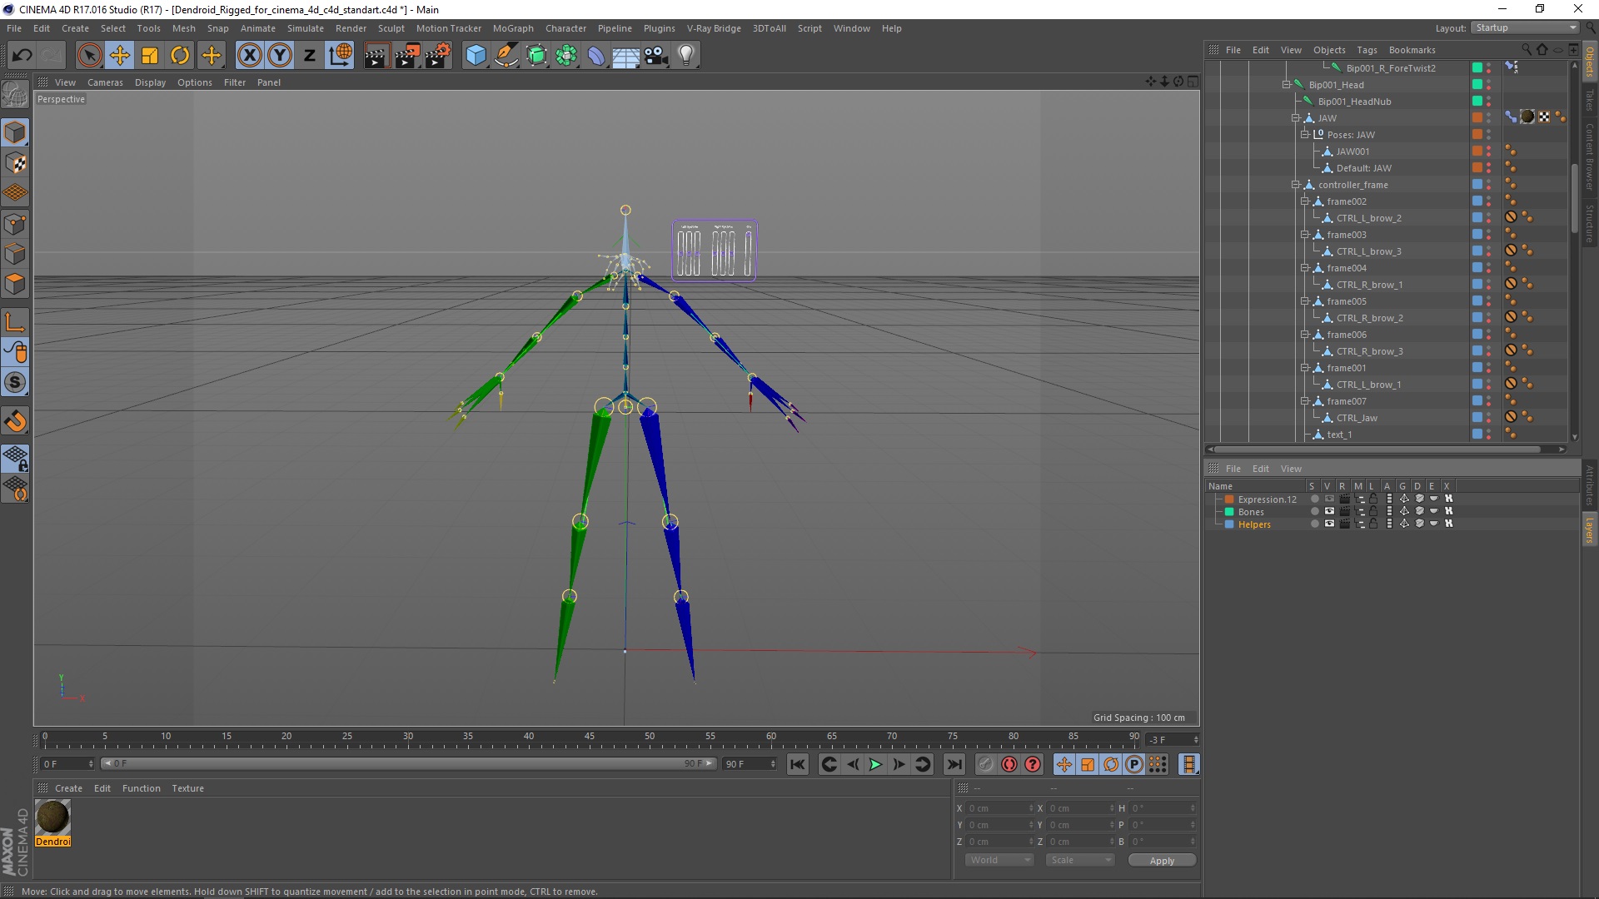Toggle autokeying button
The width and height of the screenshot is (1599, 899).
coord(1009,764)
